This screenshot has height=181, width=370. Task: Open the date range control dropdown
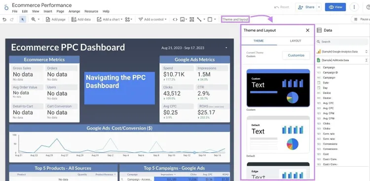tap(194, 48)
